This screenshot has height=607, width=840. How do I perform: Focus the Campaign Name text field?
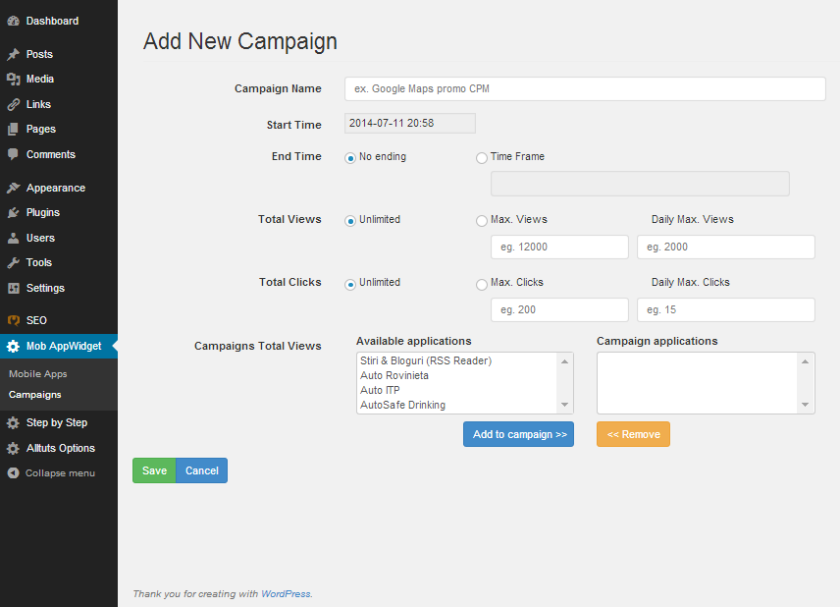(585, 89)
